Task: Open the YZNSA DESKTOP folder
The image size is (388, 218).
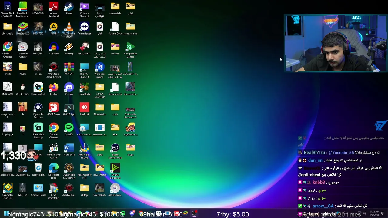Action: tap(100, 91)
